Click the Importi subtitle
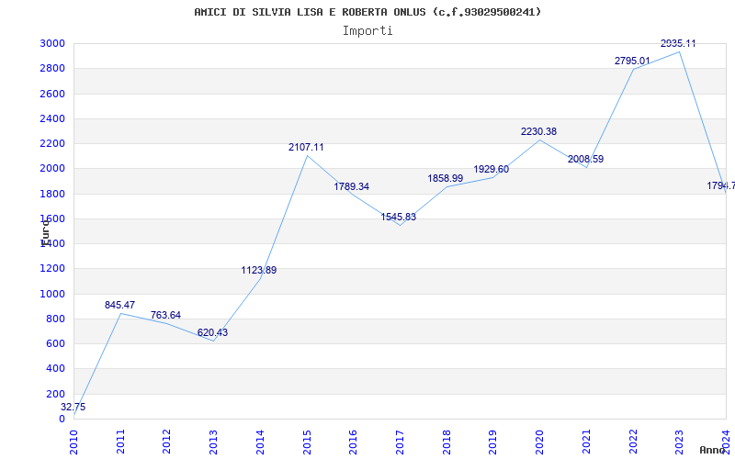735x459 pixels. [x=367, y=31]
